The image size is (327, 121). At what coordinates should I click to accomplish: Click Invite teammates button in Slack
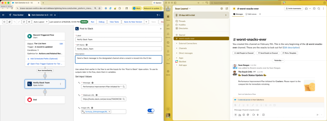click(x=293, y=9)
